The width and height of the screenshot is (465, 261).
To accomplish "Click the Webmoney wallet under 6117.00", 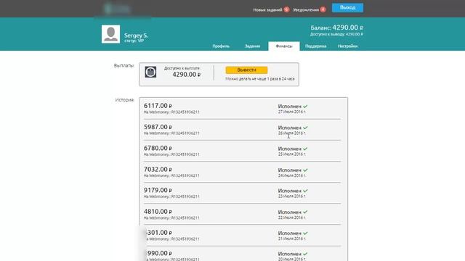I will click(x=171, y=112).
